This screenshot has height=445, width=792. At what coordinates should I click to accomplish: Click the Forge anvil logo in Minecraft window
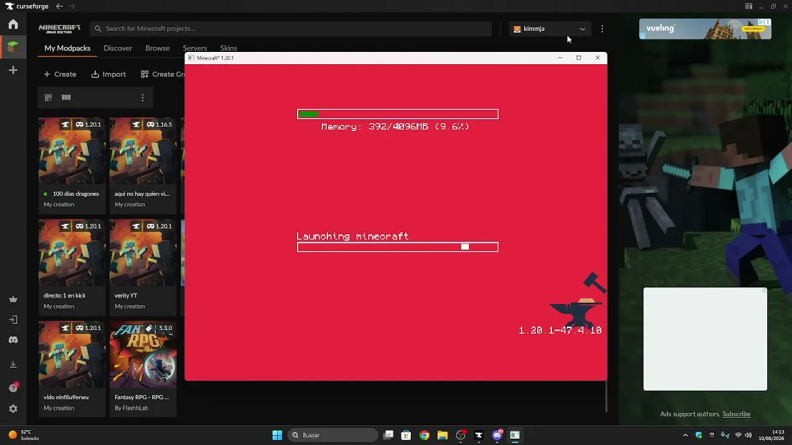click(x=577, y=300)
